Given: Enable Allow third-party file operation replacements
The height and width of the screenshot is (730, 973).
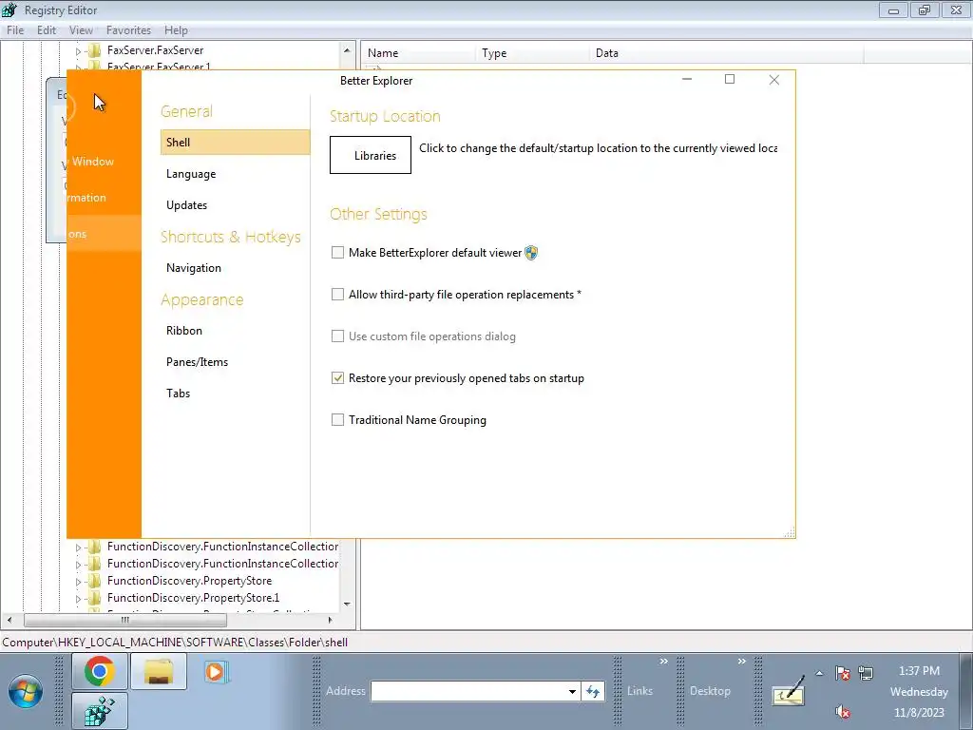Looking at the screenshot, I should click(x=337, y=295).
